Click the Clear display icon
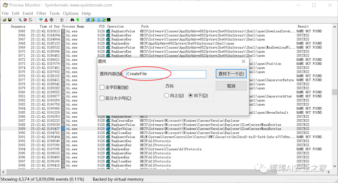338x183 pixels. (x=25, y=20)
